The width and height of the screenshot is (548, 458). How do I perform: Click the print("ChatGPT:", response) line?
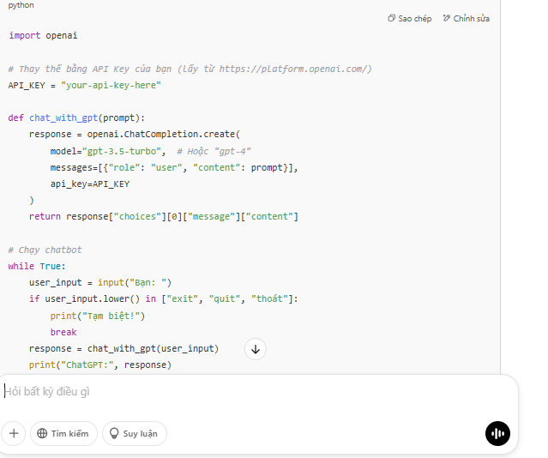[x=99, y=365]
